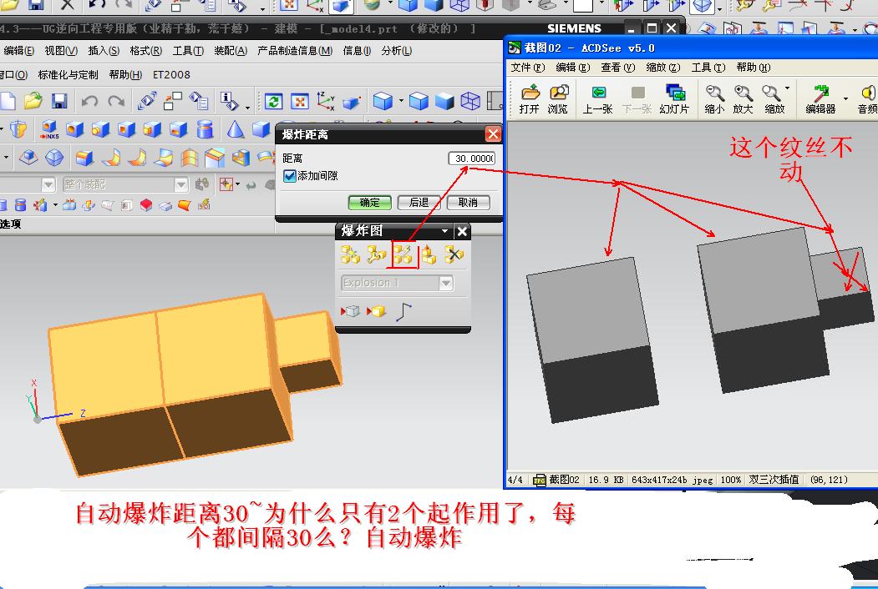Expand the 整个装配 combo box

[181, 184]
